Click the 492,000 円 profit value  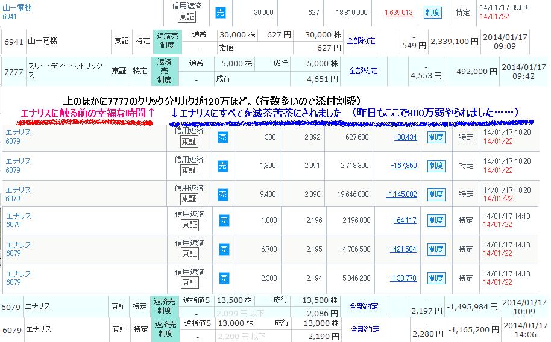click(476, 72)
